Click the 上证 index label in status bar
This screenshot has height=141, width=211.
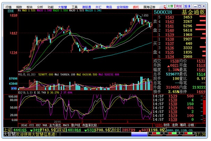[8, 130]
